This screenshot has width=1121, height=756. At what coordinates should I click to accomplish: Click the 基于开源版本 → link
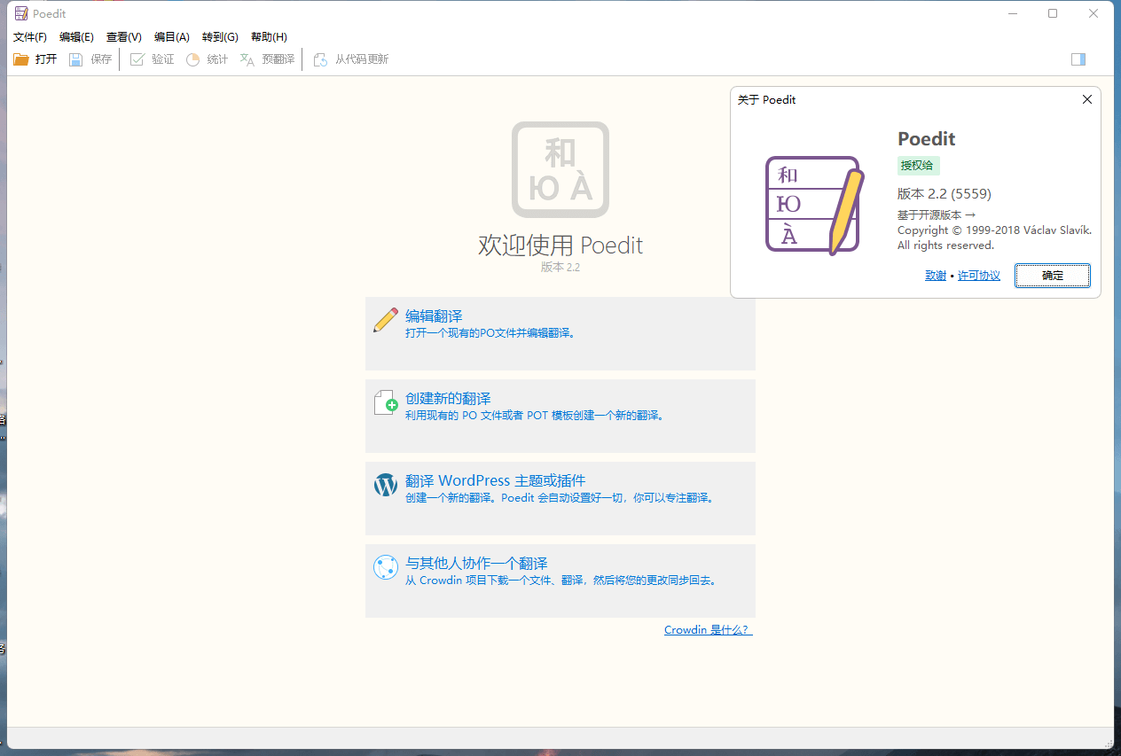pos(937,214)
